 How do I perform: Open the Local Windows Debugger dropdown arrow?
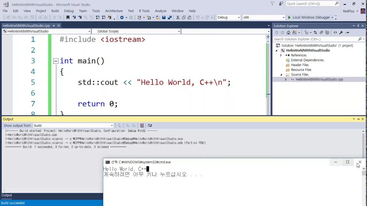(x=332, y=17)
